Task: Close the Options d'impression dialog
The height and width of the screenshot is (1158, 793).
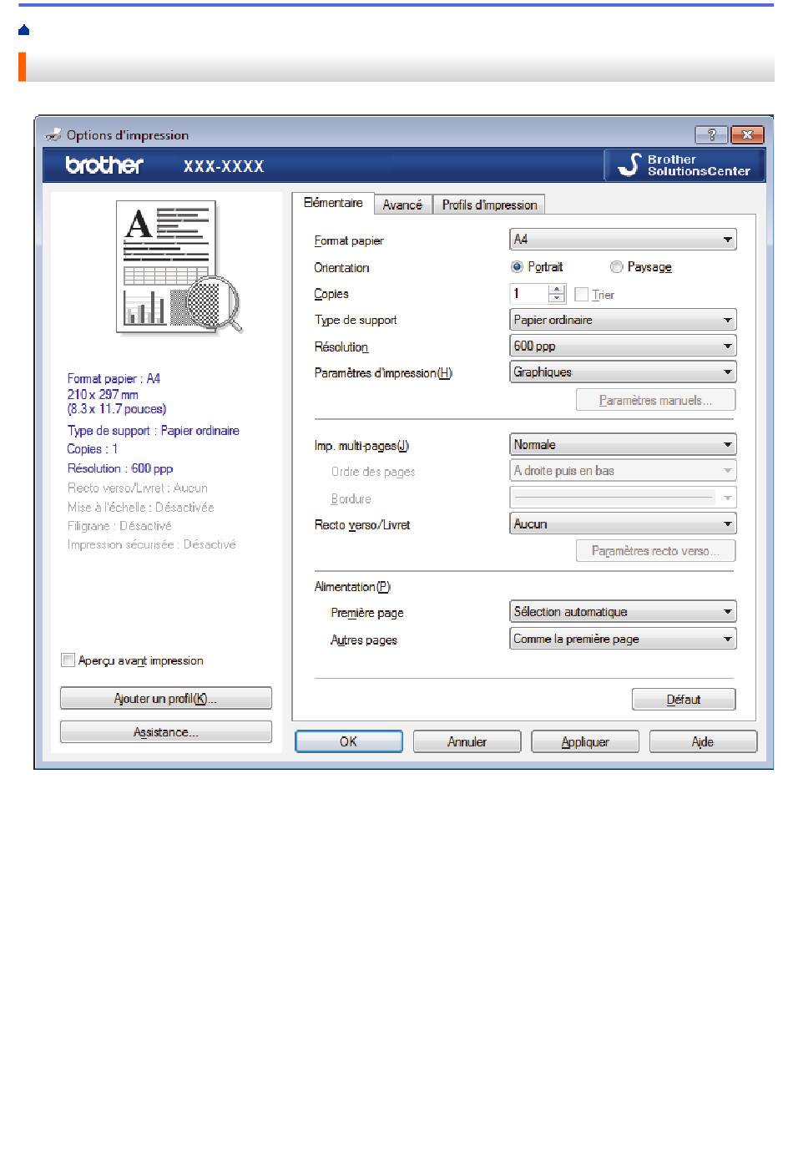Action: (x=747, y=135)
